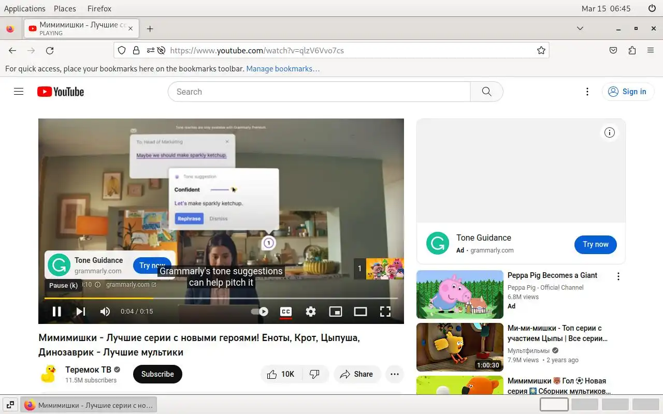Pause the video playback
Screen dimensions: 663x414
(57, 311)
